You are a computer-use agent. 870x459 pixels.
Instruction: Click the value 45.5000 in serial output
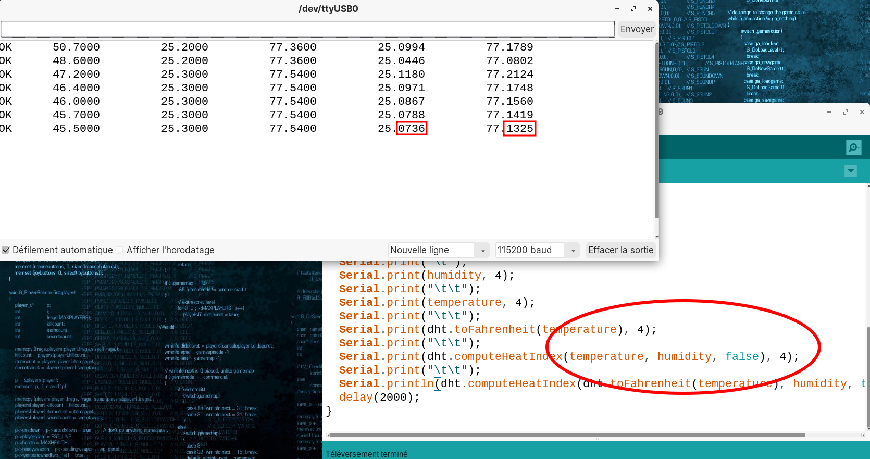(76, 129)
